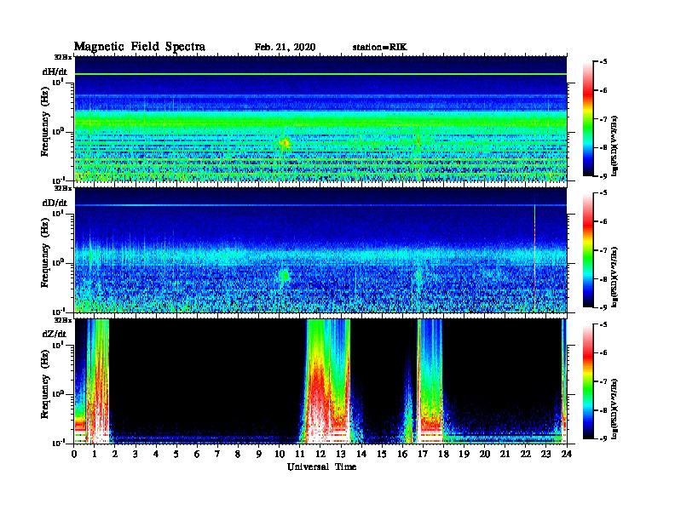Click the -9 value on dH/dt color scale
Screen dimensions: 675x521
pyautogui.click(x=604, y=176)
